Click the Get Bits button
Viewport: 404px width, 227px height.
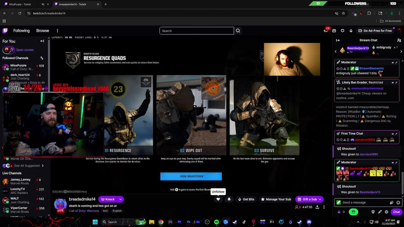click(246, 199)
